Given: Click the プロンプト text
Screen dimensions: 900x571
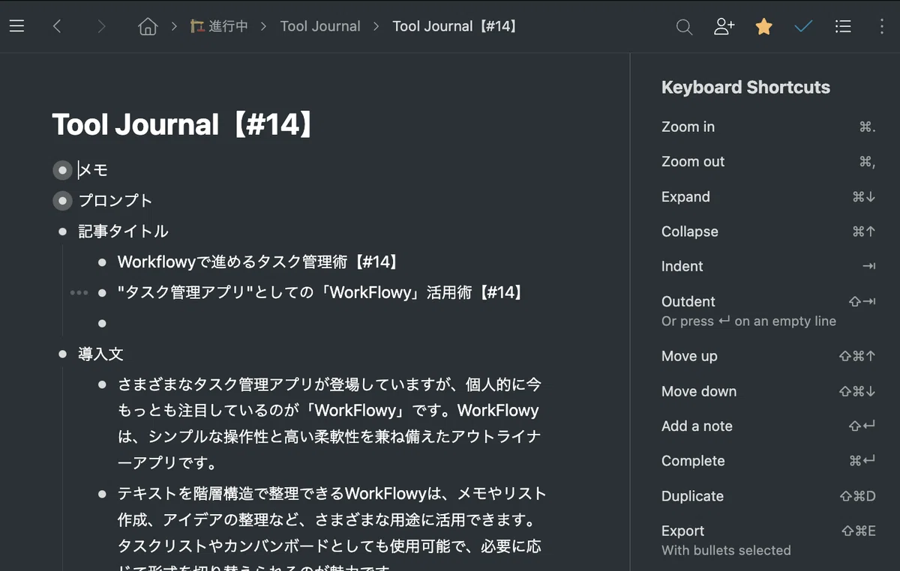Looking at the screenshot, I should [x=115, y=200].
